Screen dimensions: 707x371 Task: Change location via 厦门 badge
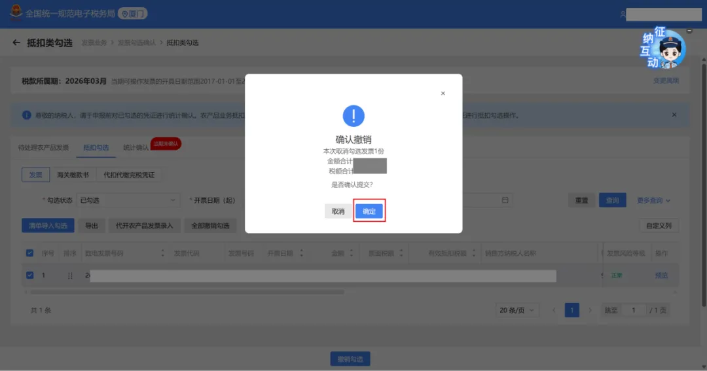click(x=132, y=14)
